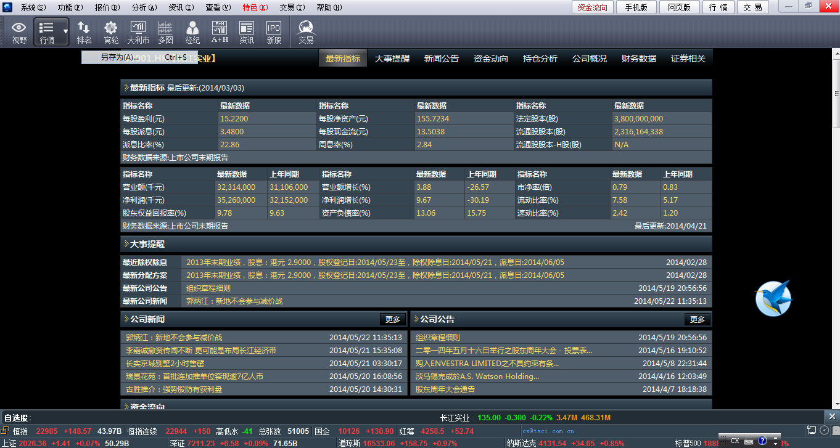Close the 自选股 ticker bar with X
840x448 pixels.
(x=832, y=417)
